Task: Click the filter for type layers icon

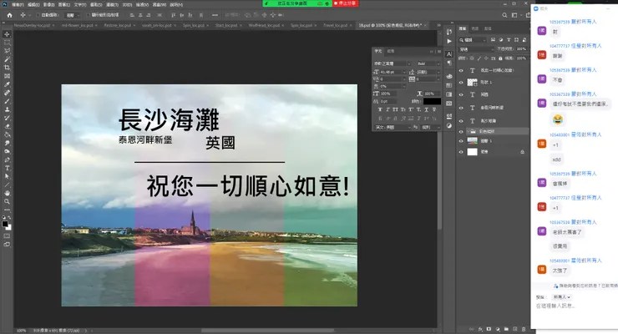Action: 509,40
